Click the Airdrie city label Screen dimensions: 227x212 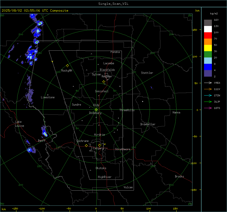point(99,135)
